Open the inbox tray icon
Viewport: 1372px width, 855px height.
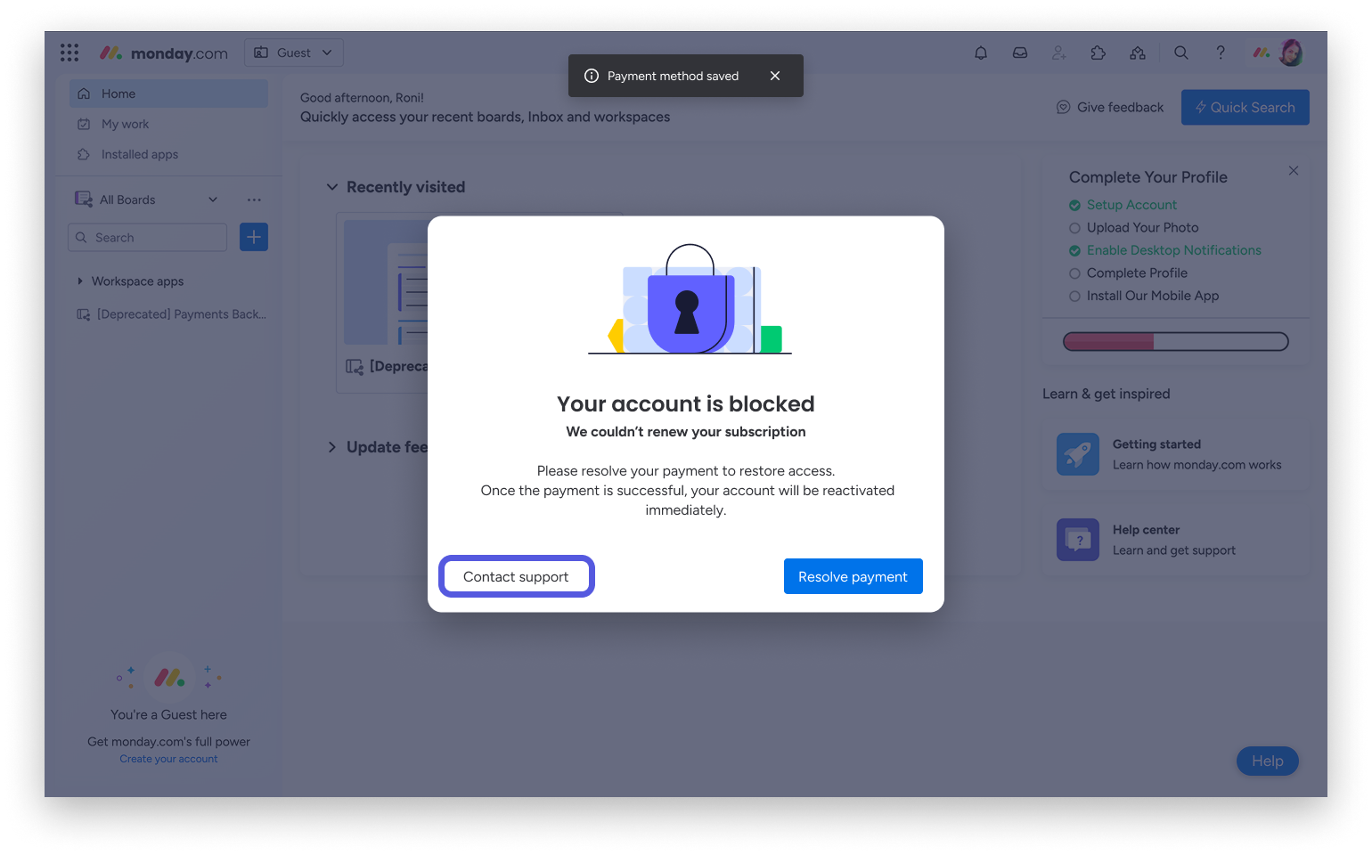click(x=1020, y=53)
